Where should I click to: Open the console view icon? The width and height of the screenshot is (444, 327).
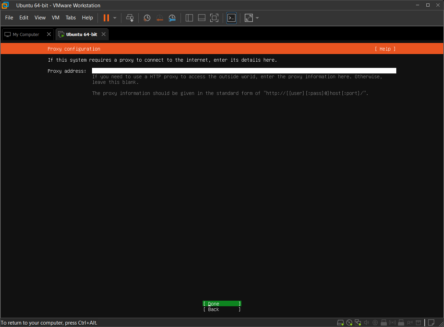(x=231, y=18)
